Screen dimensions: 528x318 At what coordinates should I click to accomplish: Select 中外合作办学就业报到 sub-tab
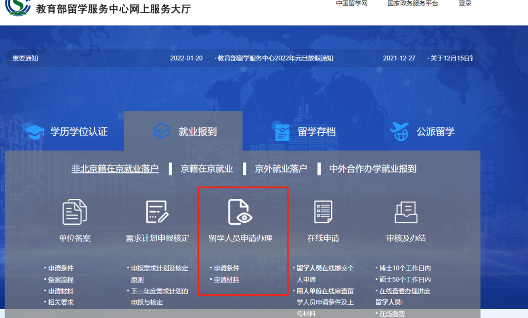[x=373, y=169]
